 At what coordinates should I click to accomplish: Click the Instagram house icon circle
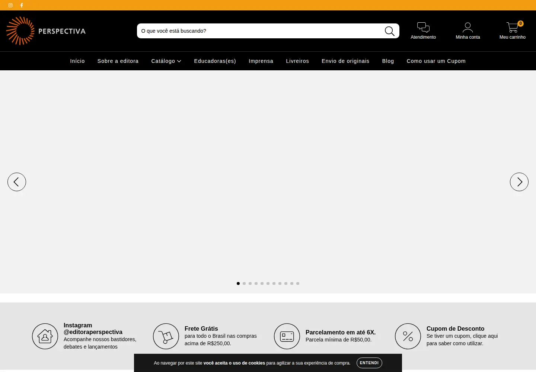(45, 336)
